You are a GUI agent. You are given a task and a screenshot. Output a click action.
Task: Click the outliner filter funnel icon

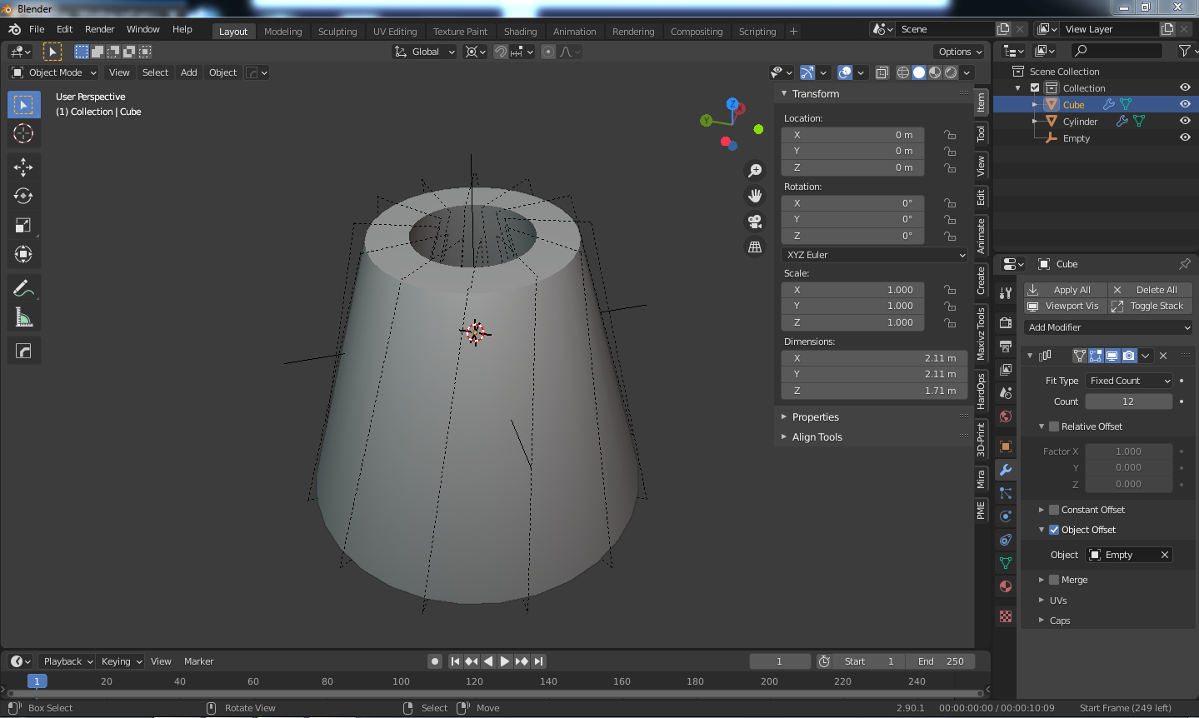point(1184,51)
